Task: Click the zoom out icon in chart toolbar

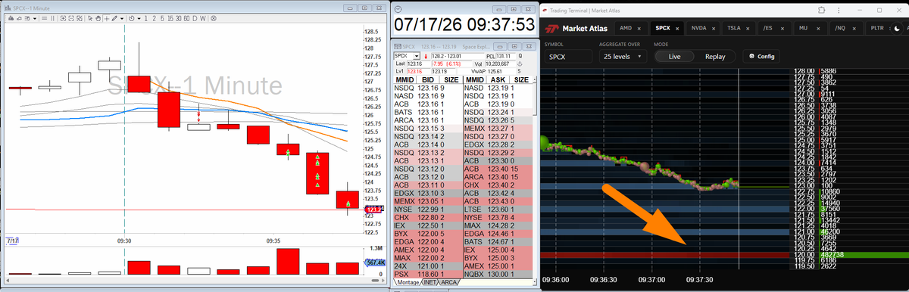Action: 71,19
